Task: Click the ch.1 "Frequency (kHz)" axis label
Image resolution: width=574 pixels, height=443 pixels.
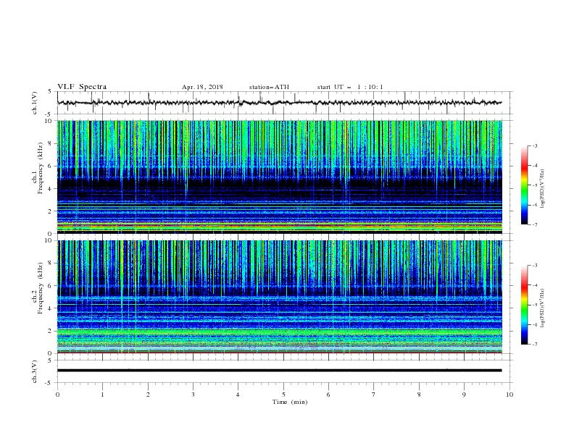Action: click(x=41, y=169)
